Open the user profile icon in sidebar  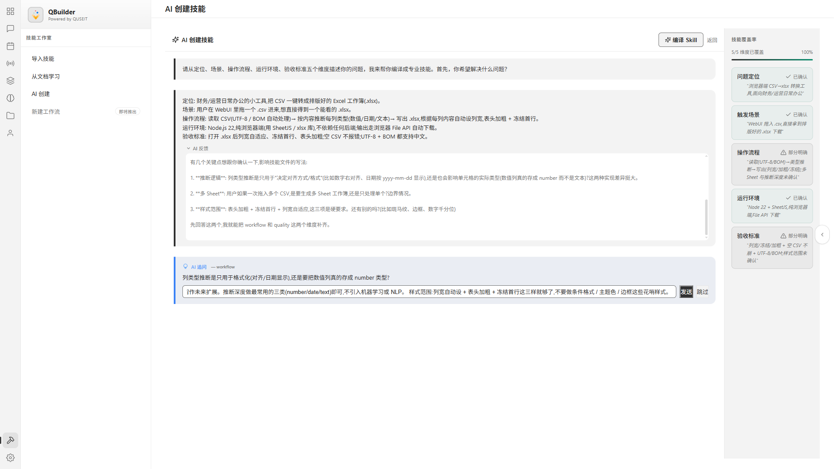[10, 133]
